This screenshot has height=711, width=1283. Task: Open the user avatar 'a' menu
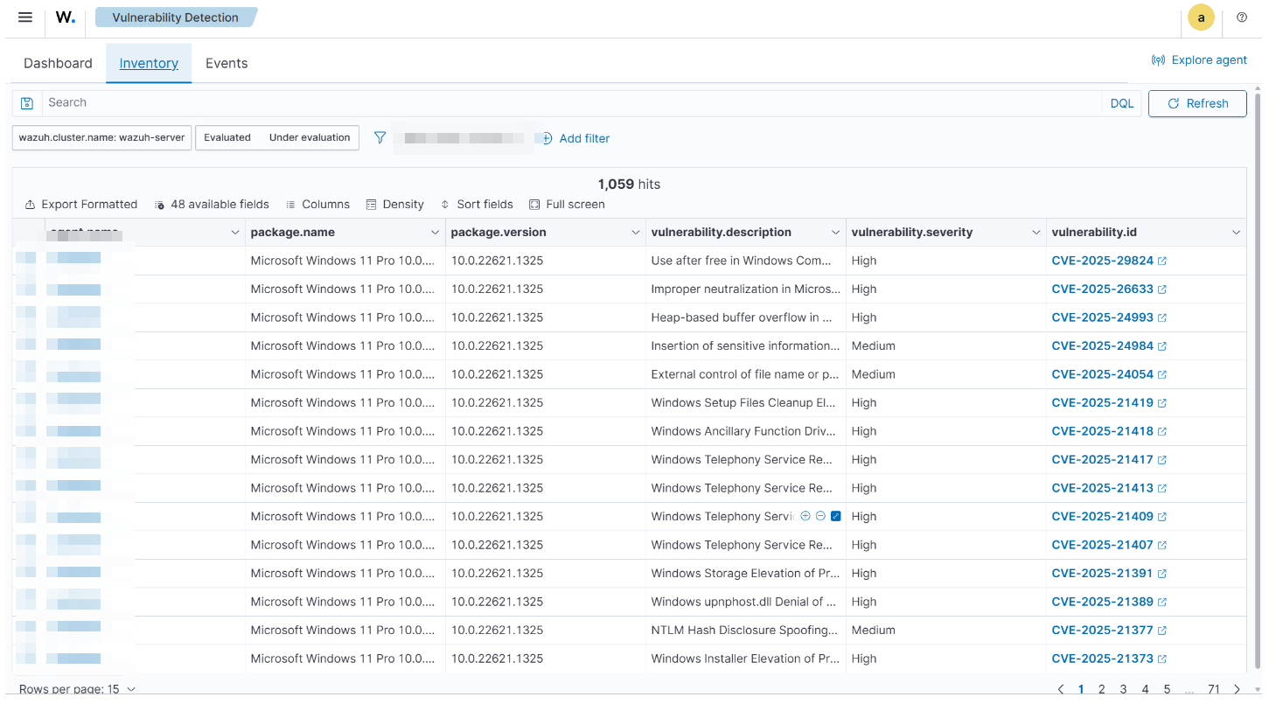(x=1201, y=17)
